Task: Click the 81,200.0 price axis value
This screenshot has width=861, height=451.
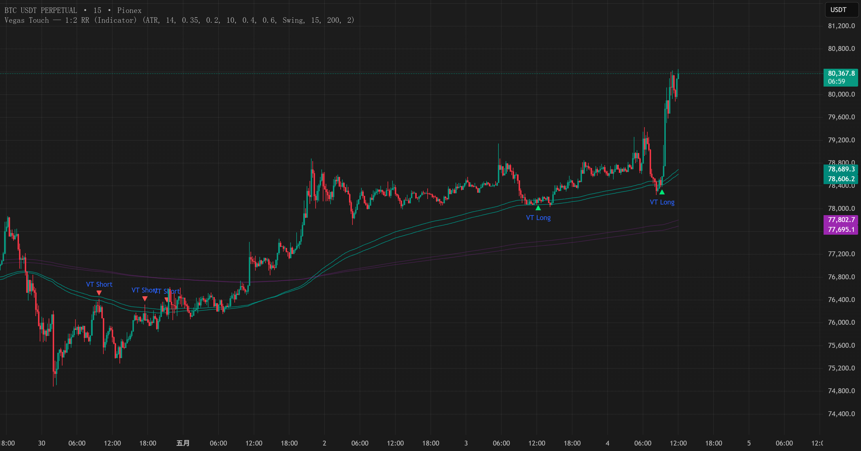Action: coord(841,26)
